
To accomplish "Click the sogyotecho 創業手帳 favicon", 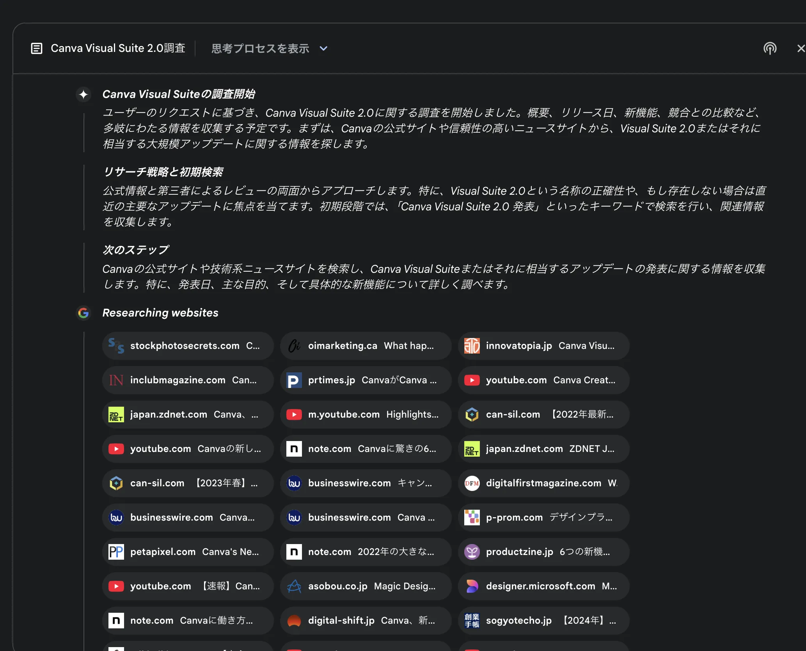I will [472, 621].
